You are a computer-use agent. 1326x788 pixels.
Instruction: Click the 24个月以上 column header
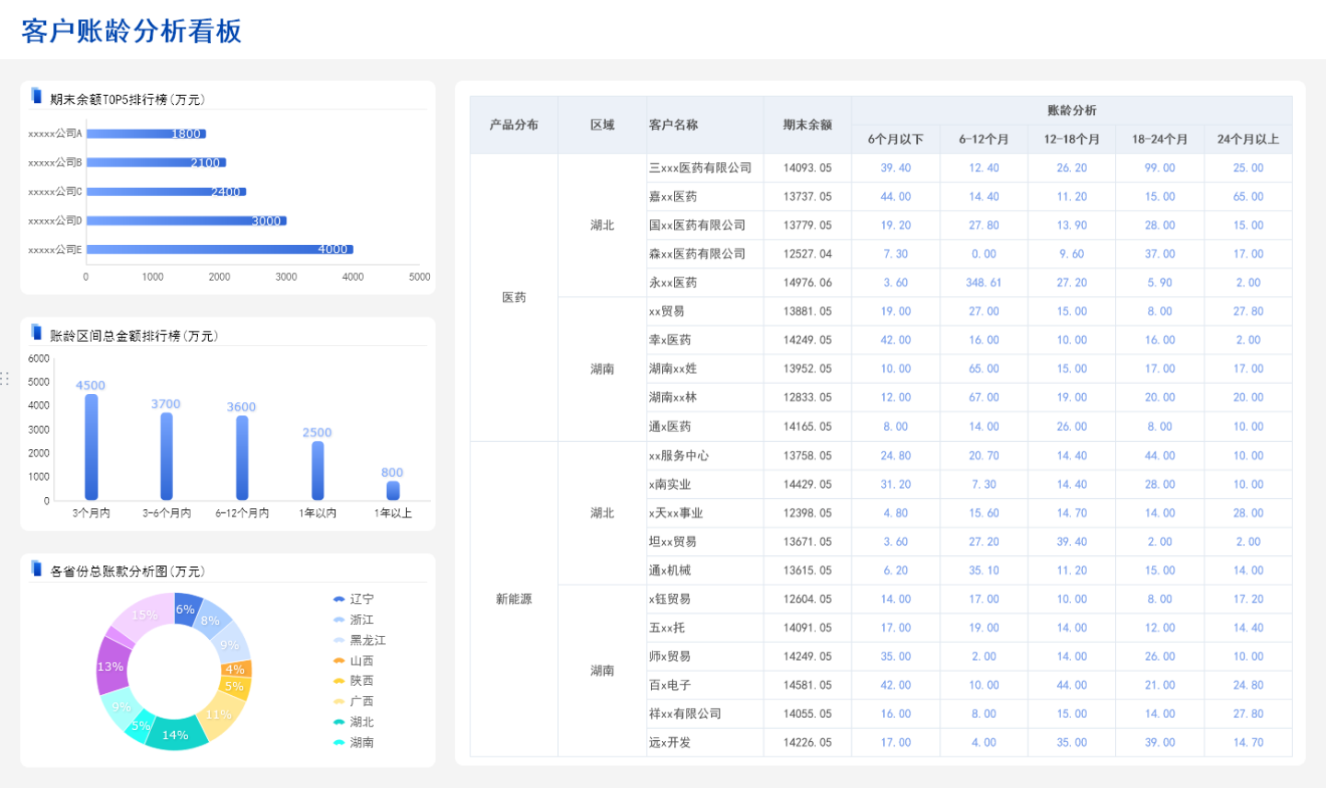tap(1248, 139)
